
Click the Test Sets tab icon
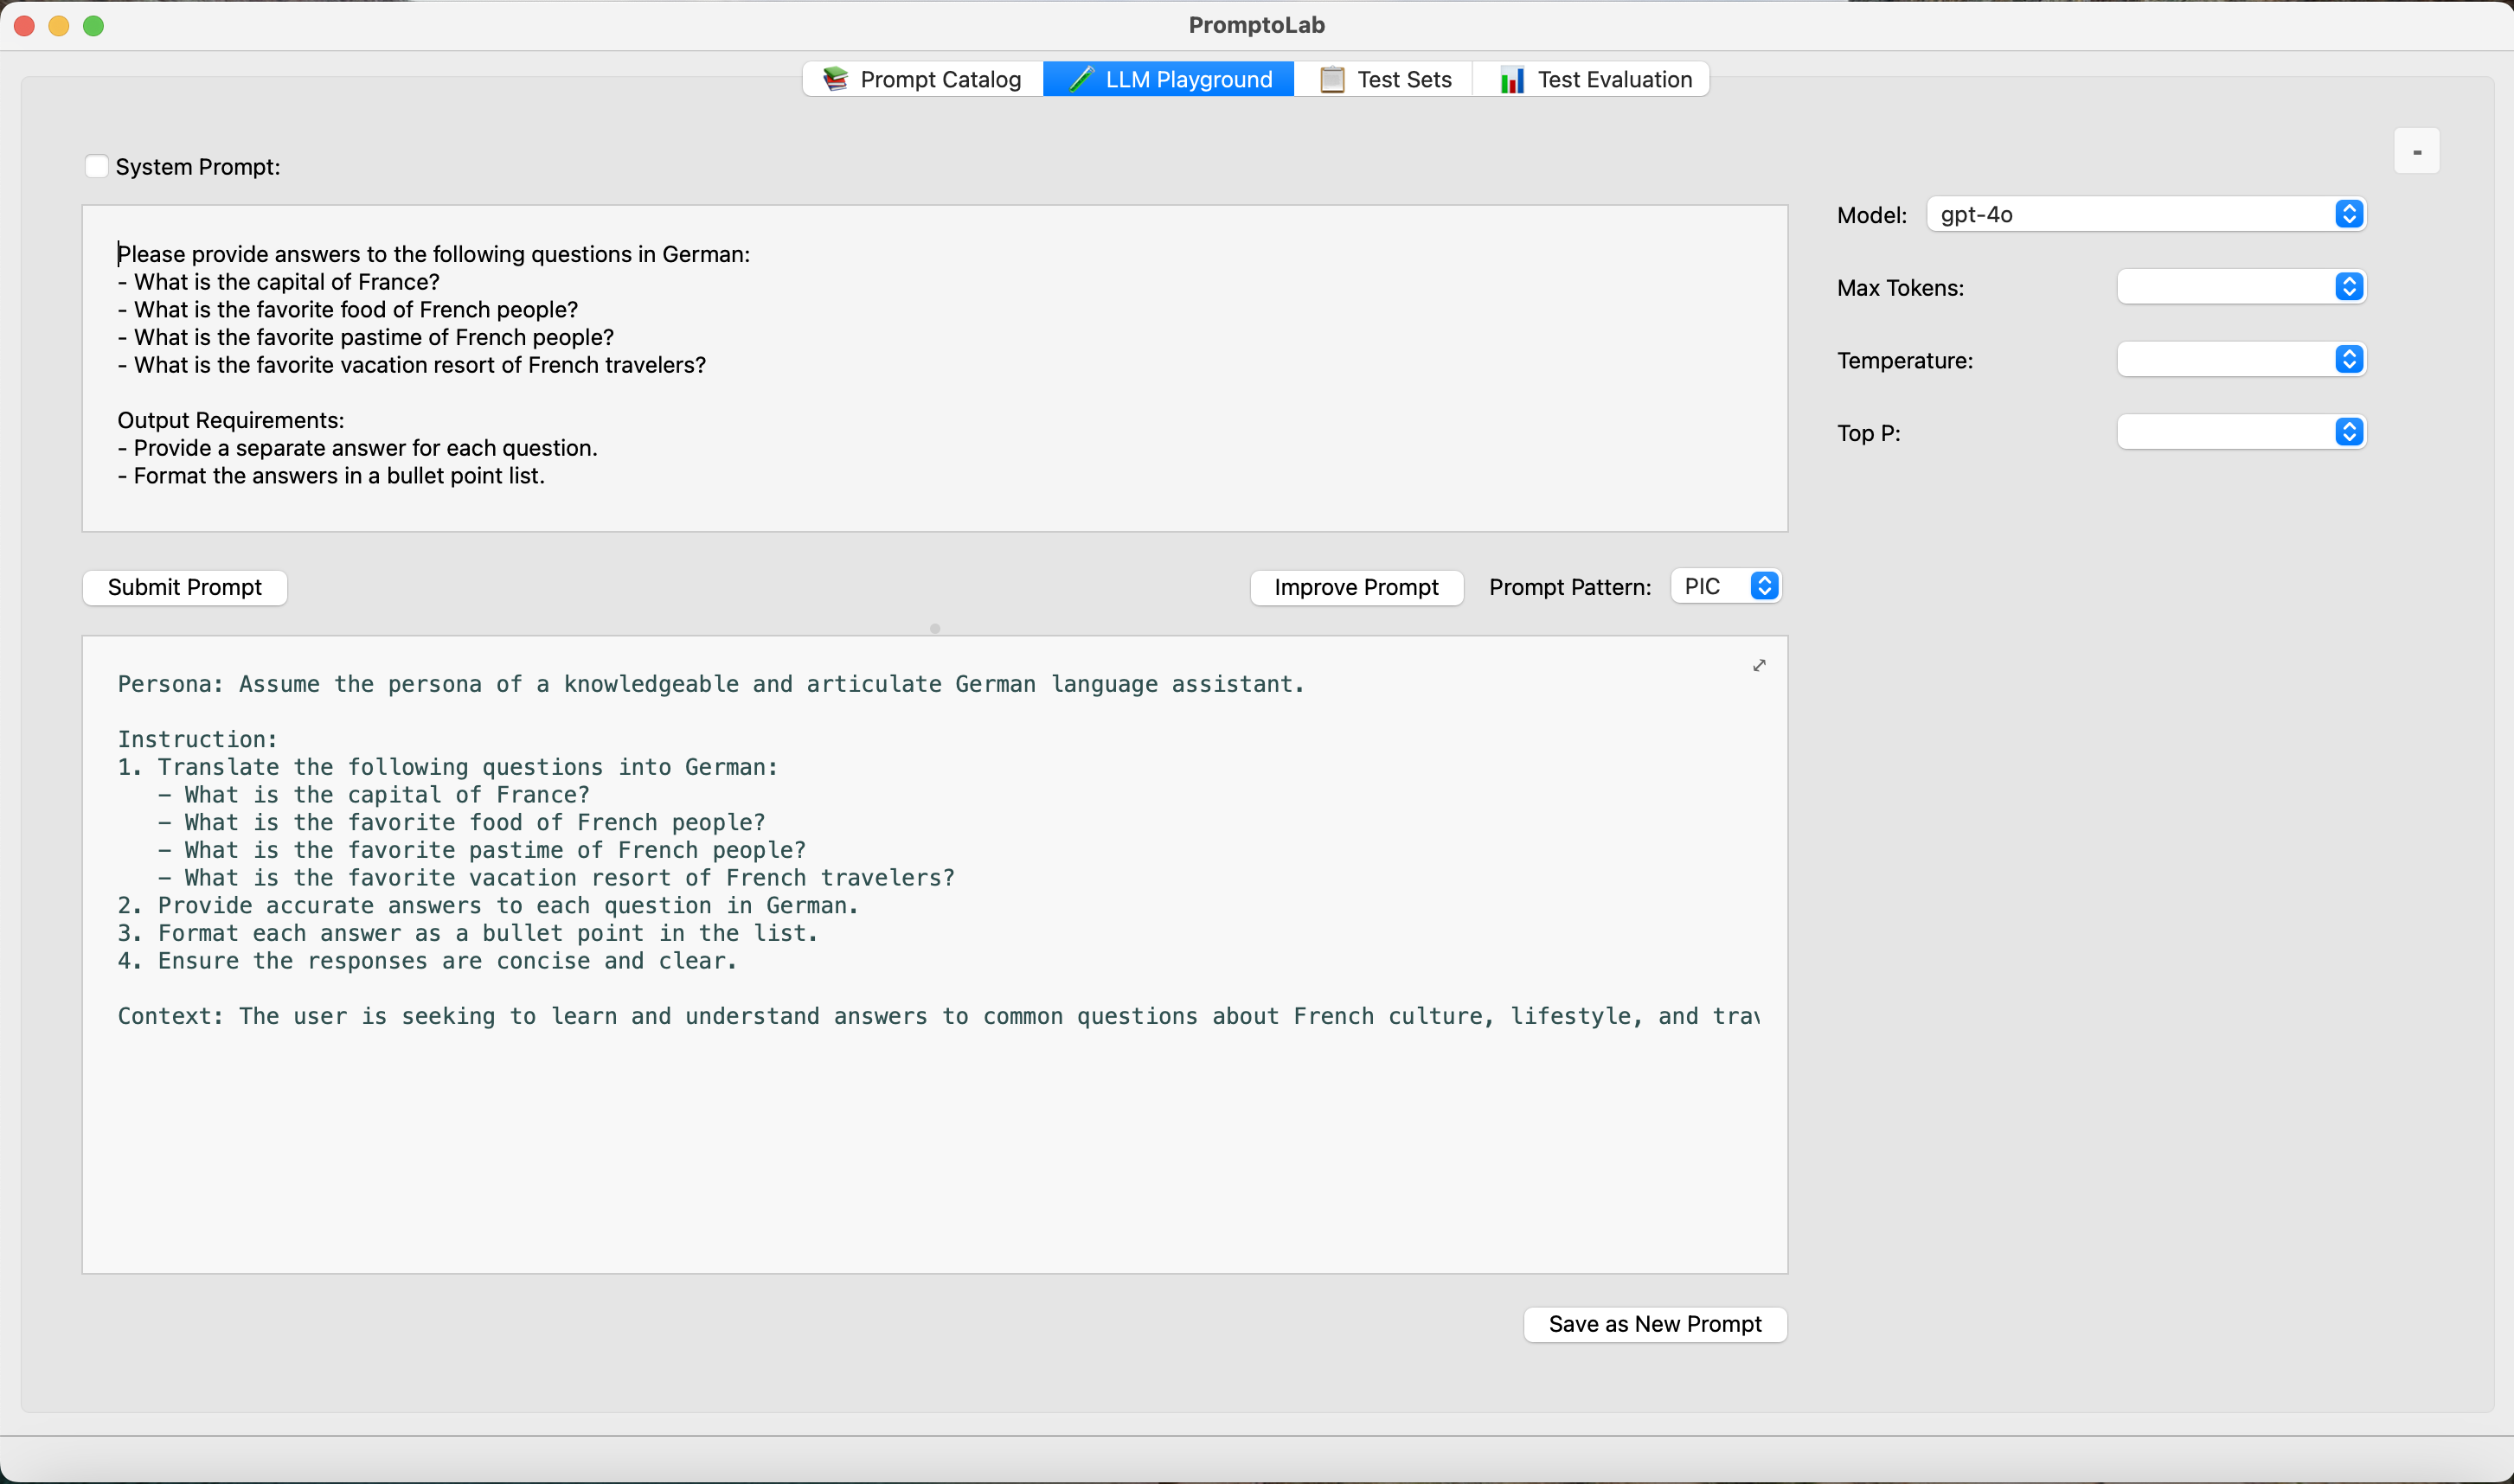pyautogui.click(x=1331, y=80)
